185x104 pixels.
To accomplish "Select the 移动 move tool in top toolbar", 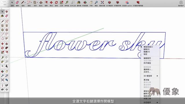I will pos(51,3).
